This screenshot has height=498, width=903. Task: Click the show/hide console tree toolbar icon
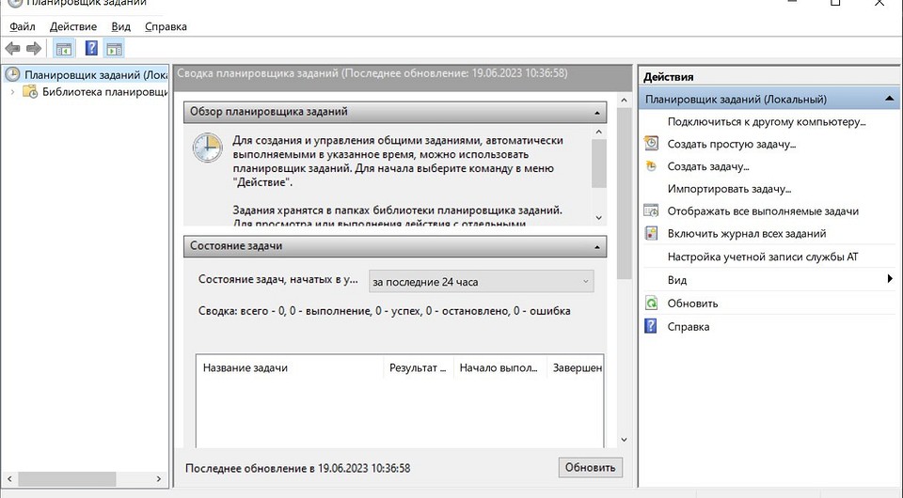point(64,48)
